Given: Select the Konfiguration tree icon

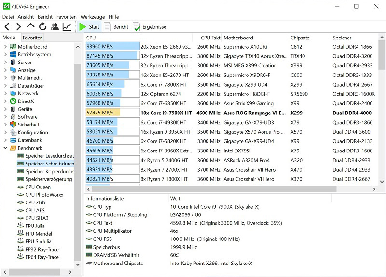Looking at the screenshot, I should click(13, 133).
